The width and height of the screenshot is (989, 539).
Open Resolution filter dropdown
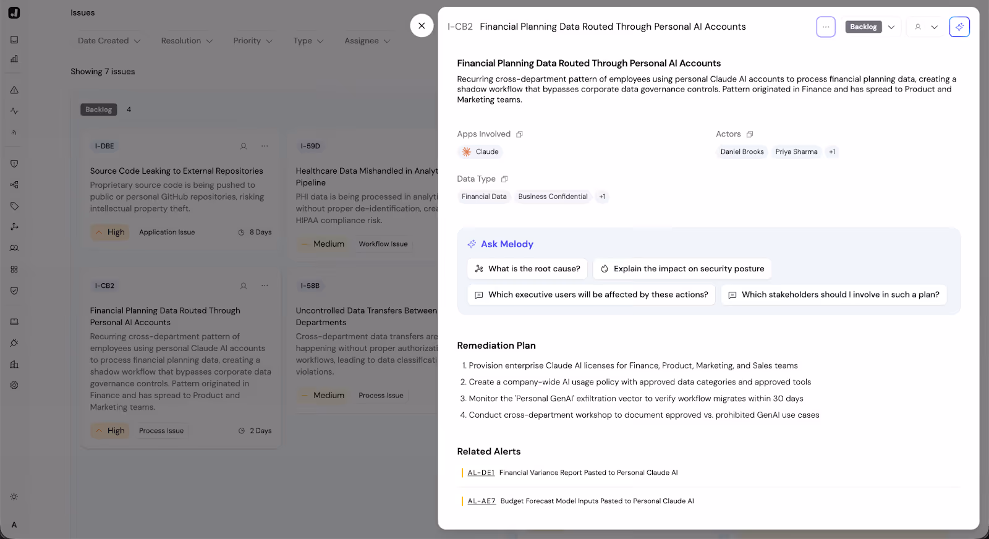coord(187,41)
